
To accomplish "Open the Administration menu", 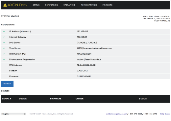I will (x=89, y=5).
